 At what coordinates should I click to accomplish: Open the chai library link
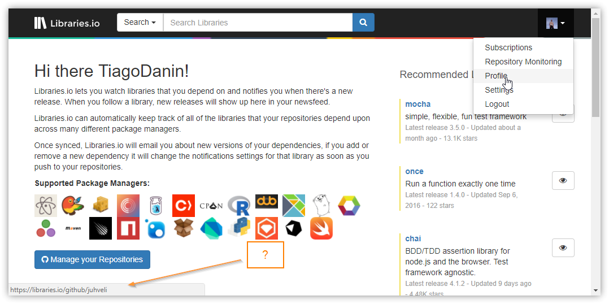pyautogui.click(x=413, y=238)
